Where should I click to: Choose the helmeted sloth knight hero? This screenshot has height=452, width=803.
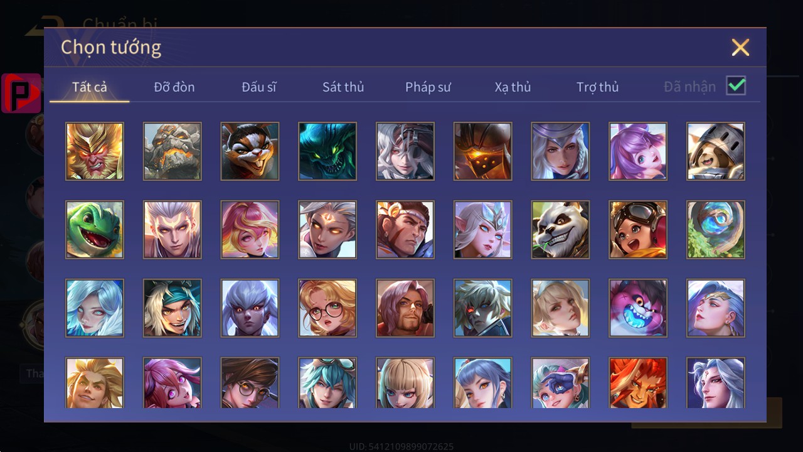pos(716,151)
